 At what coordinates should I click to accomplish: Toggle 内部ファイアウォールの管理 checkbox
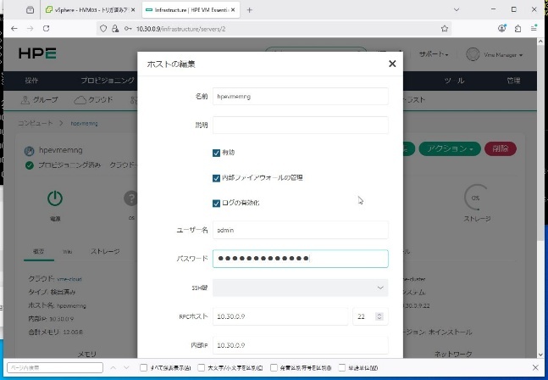pos(217,178)
